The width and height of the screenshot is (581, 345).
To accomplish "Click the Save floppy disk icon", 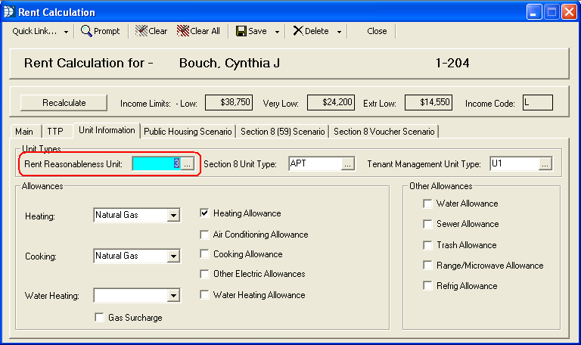I will (x=241, y=31).
